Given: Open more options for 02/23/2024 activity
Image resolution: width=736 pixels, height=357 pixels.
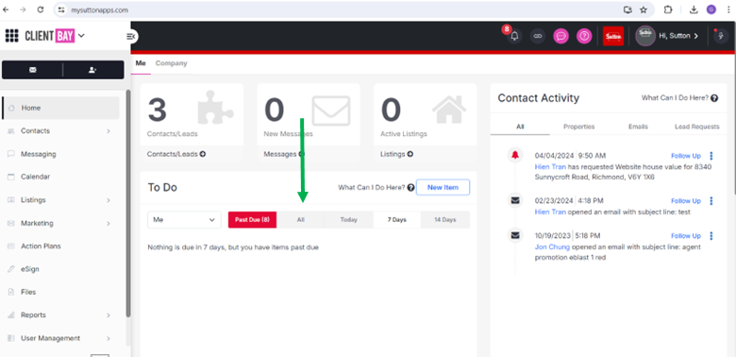Looking at the screenshot, I should click(x=711, y=201).
